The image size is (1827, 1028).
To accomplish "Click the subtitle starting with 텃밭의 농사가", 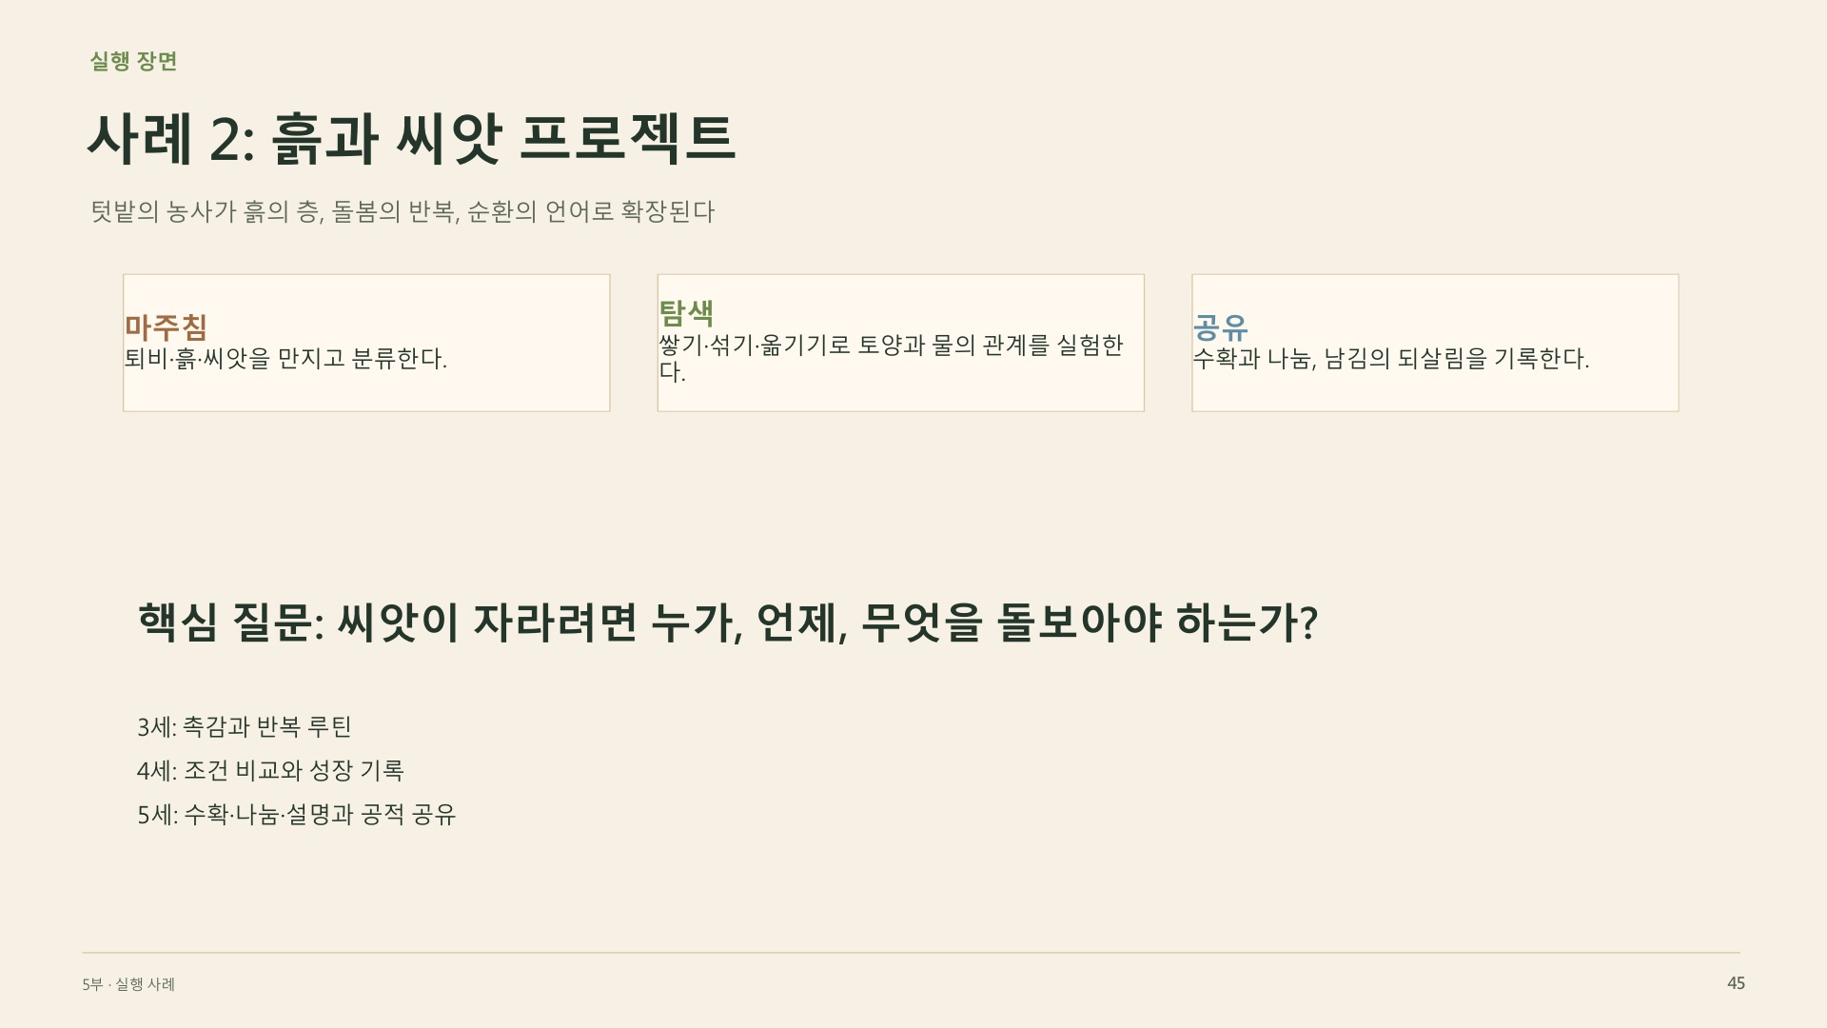I will point(403,211).
